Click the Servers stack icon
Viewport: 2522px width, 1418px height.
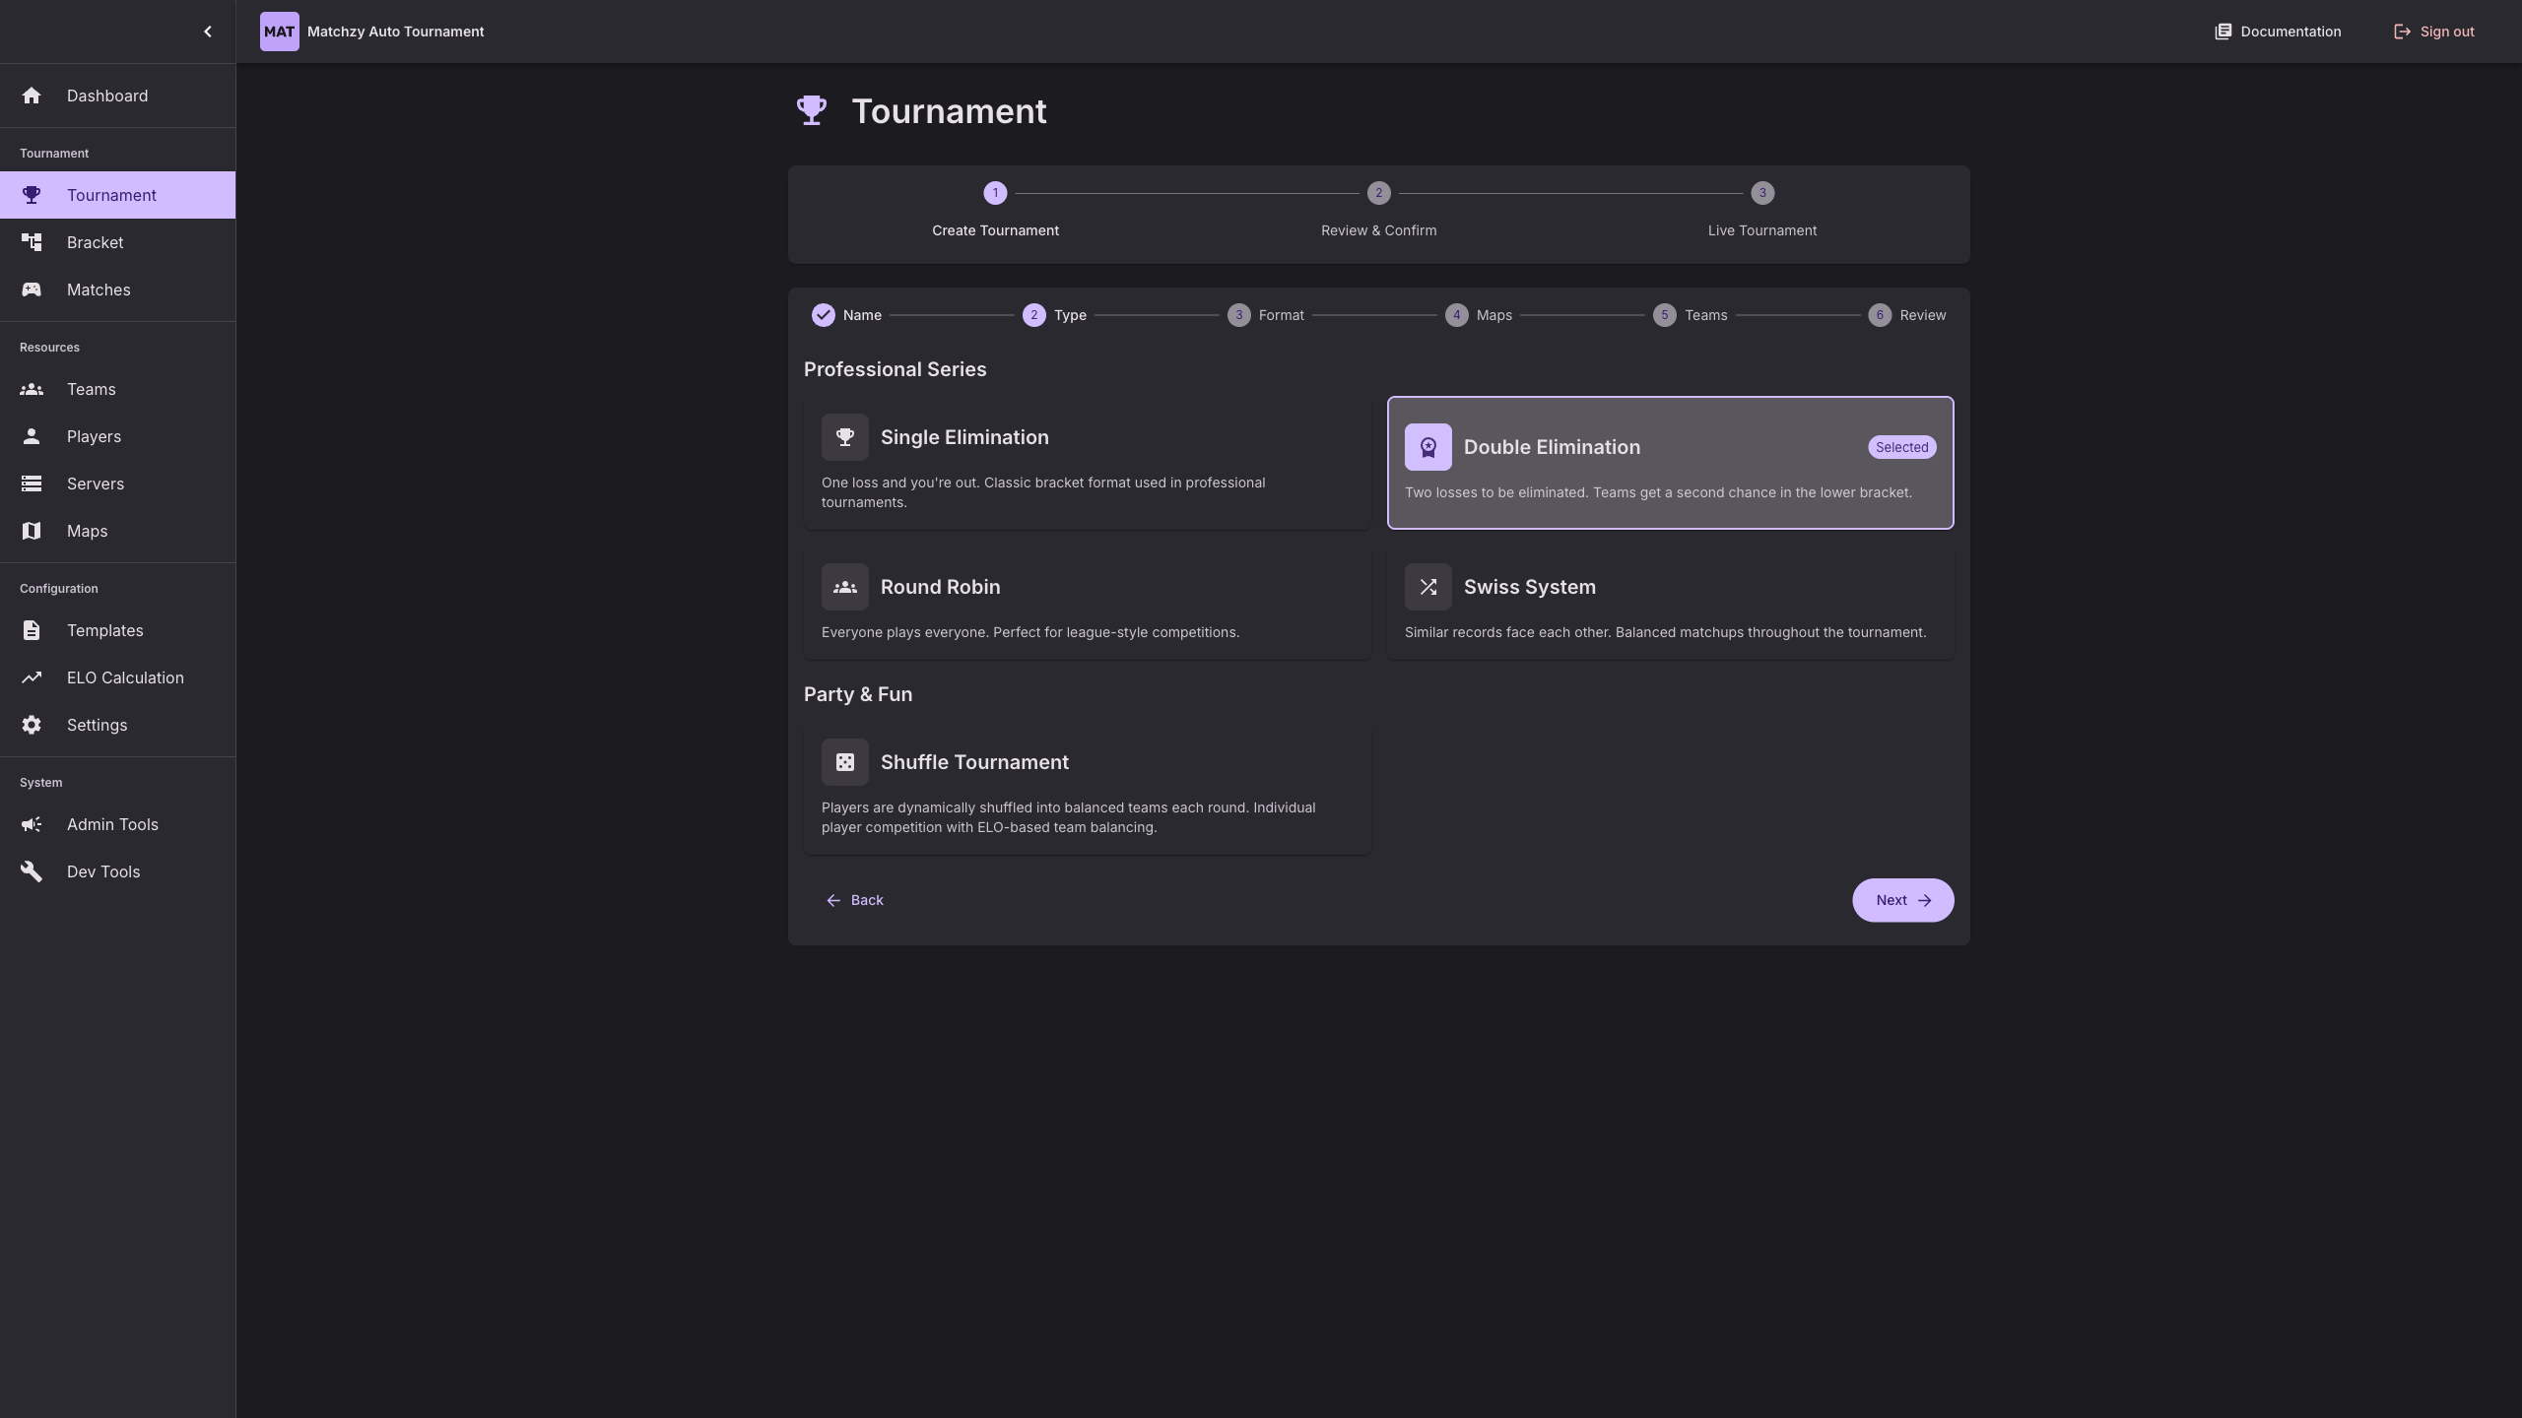point(32,483)
